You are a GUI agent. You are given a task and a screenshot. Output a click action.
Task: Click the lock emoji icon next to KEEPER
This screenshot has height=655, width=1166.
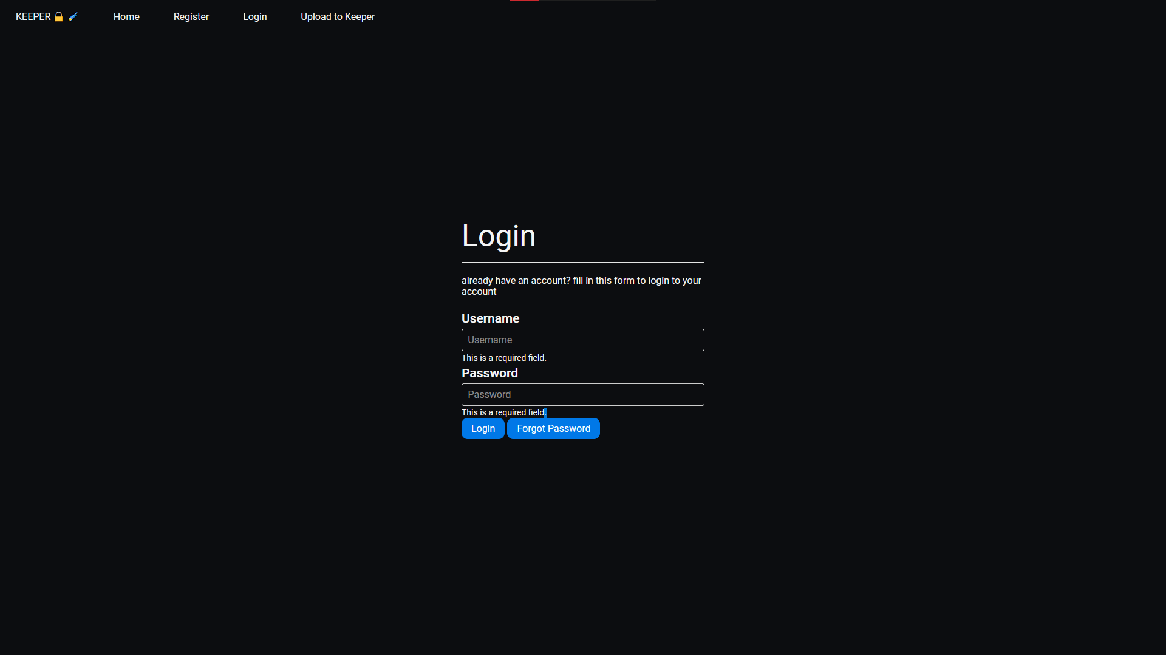click(58, 16)
